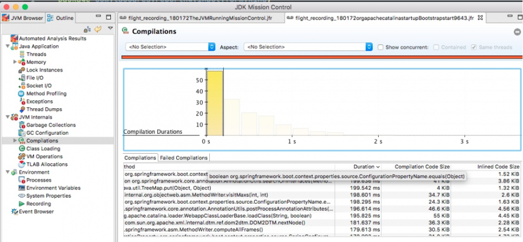Expand the Compilations tree node
This screenshot has width=523, height=242.
tap(15, 141)
